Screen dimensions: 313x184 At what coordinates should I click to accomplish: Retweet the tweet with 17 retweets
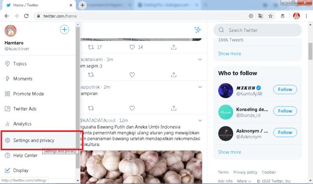tap(91, 47)
